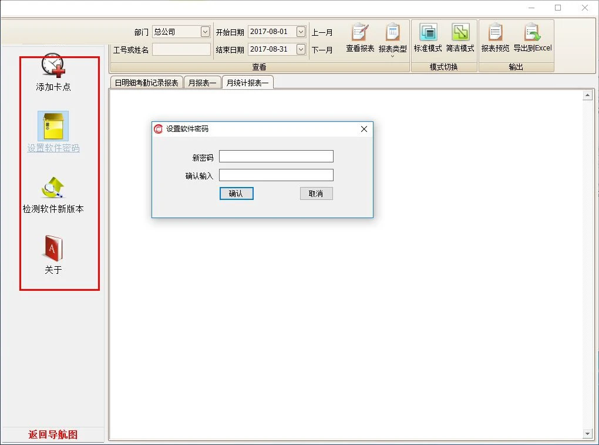The image size is (599, 445).
Task: Cancel the dialog with 取消 button
Action: 317,193
